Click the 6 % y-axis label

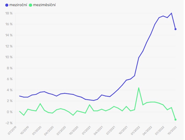[10, 79]
